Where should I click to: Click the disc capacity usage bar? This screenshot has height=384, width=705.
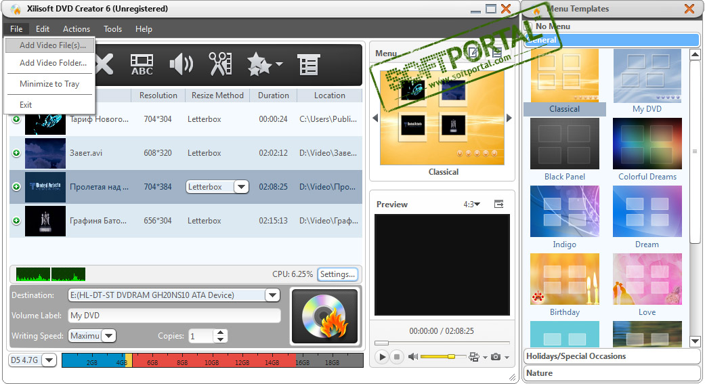(212, 360)
